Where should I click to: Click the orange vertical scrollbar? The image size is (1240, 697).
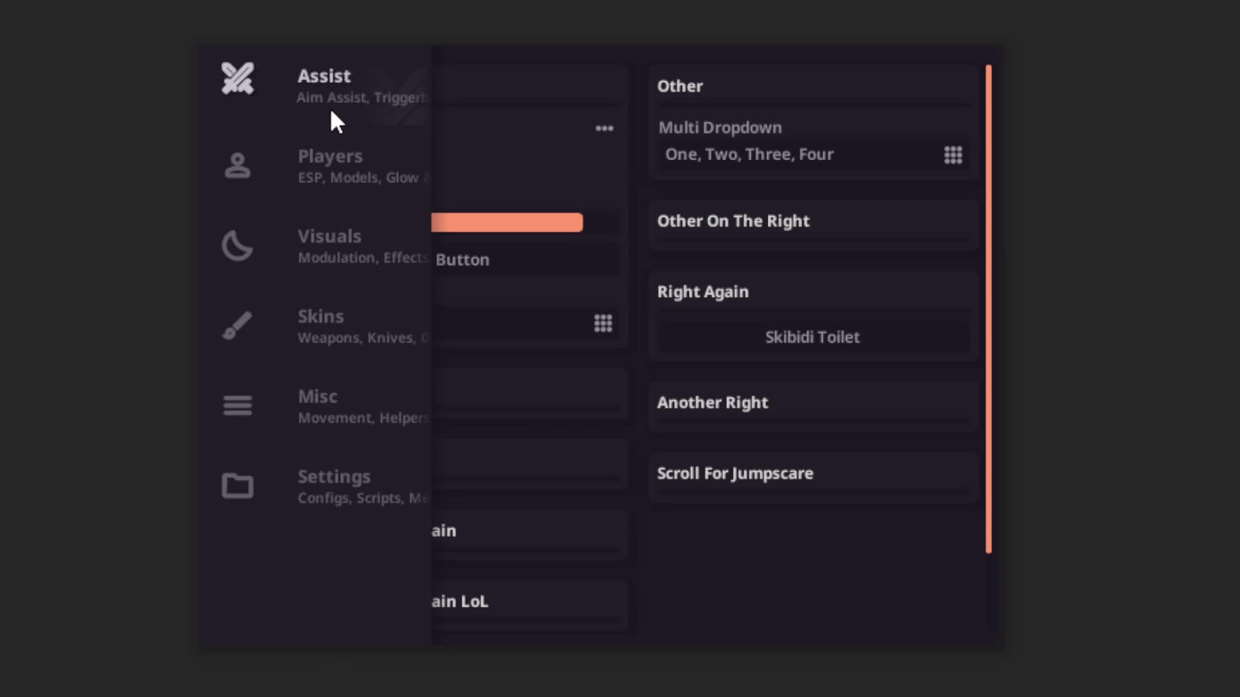(x=989, y=310)
